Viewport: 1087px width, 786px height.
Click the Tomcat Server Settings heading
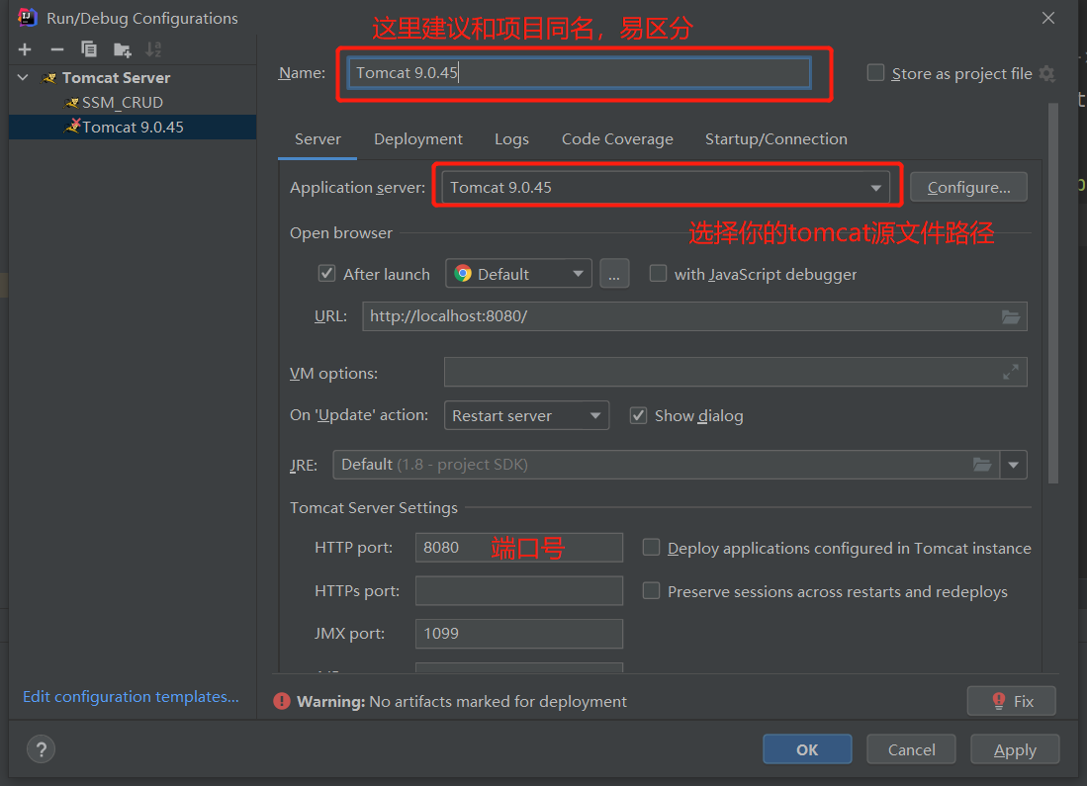coord(374,508)
